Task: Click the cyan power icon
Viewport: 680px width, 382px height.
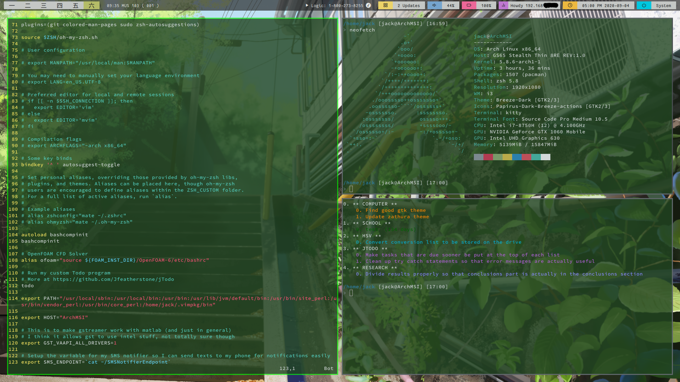Action: [644, 5]
